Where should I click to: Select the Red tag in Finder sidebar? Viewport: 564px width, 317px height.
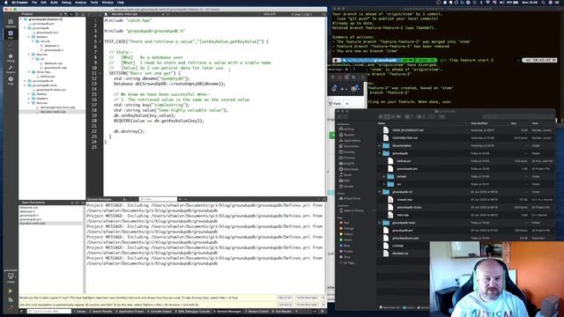[x=345, y=223]
